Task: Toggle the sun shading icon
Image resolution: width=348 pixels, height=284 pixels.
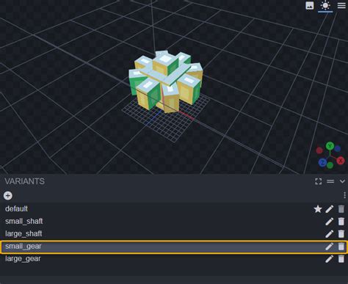Action: (x=325, y=5)
